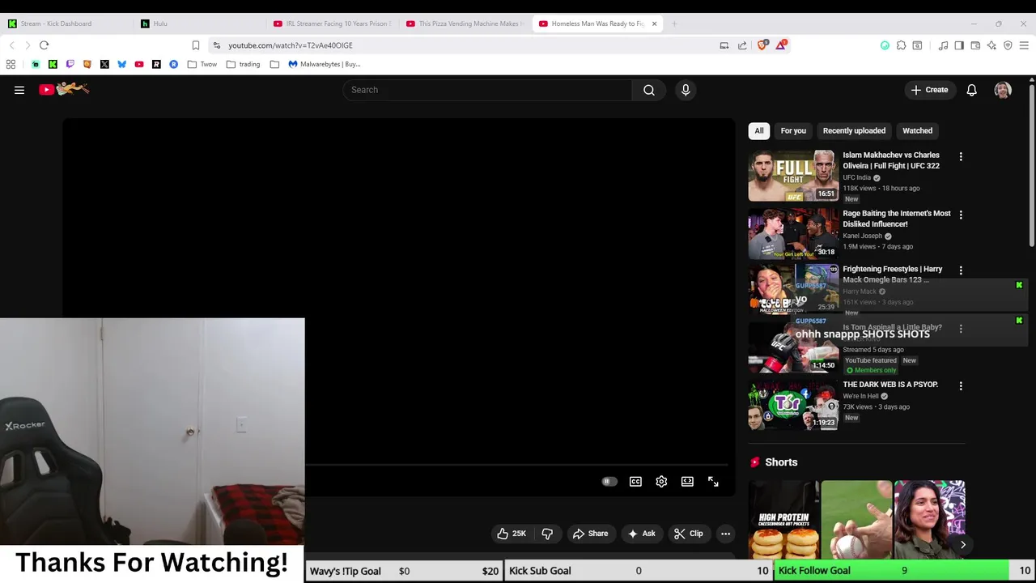Toggle the browser sidebar panel icon
The height and width of the screenshot is (583, 1036).
959,45
